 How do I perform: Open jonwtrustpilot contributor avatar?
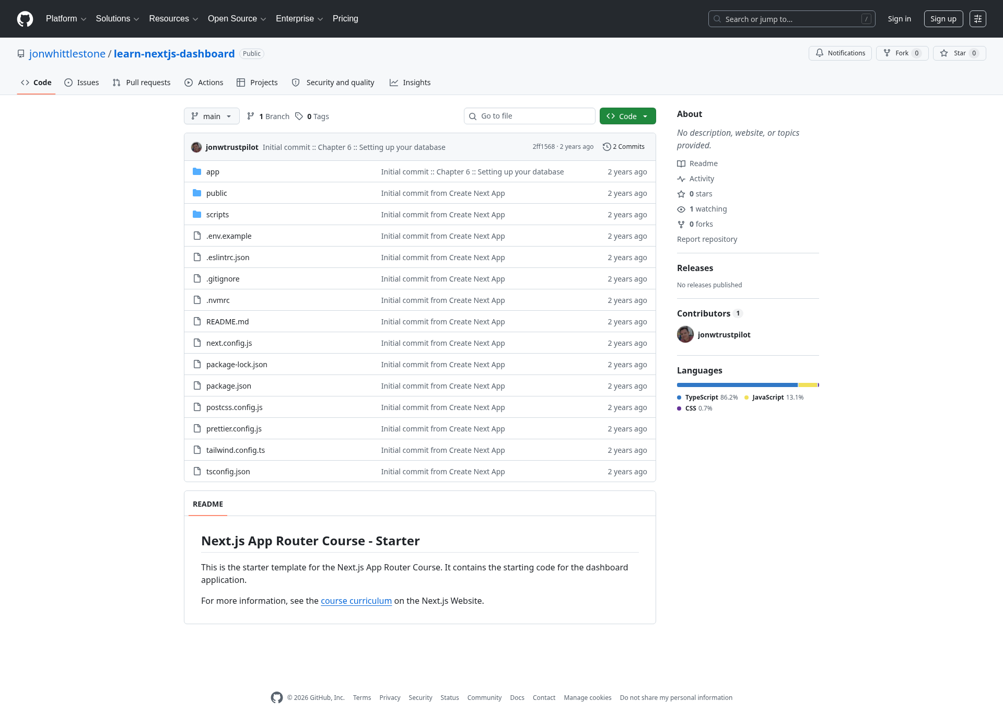point(685,334)
